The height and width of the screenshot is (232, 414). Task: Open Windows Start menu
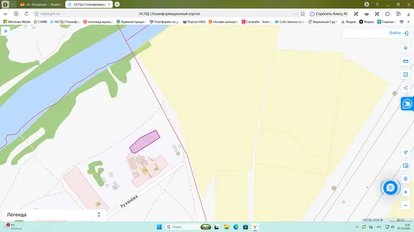[159, 227]
